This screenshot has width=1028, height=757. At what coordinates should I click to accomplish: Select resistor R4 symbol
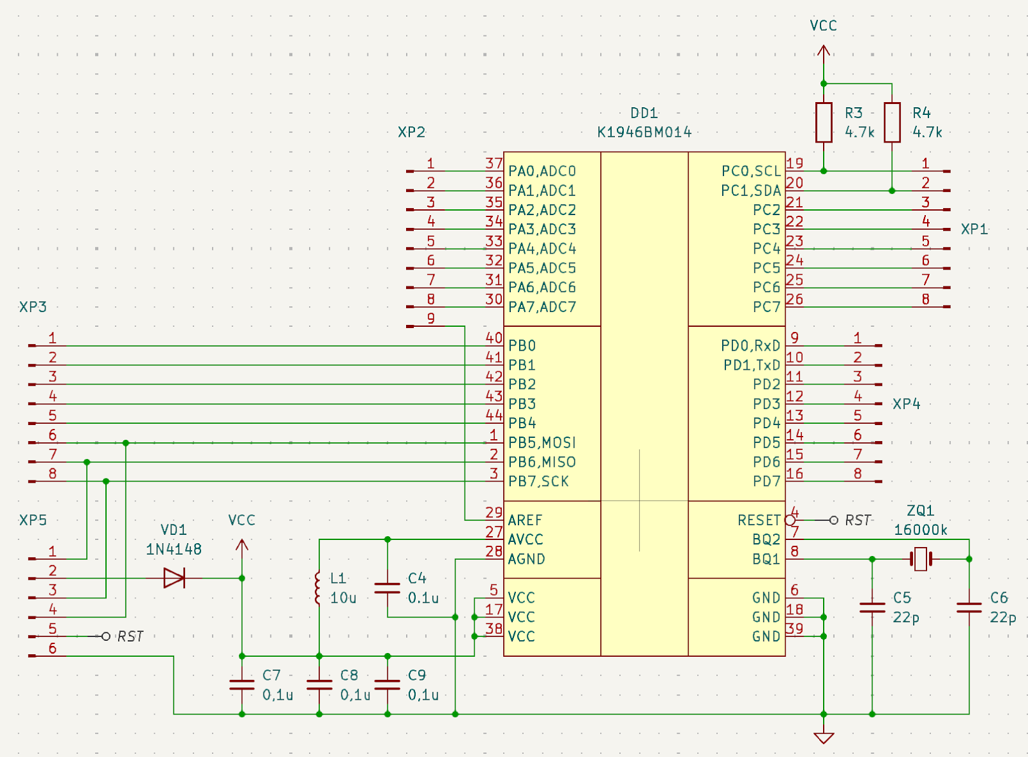pyautogui.click(x=892, y=122)
